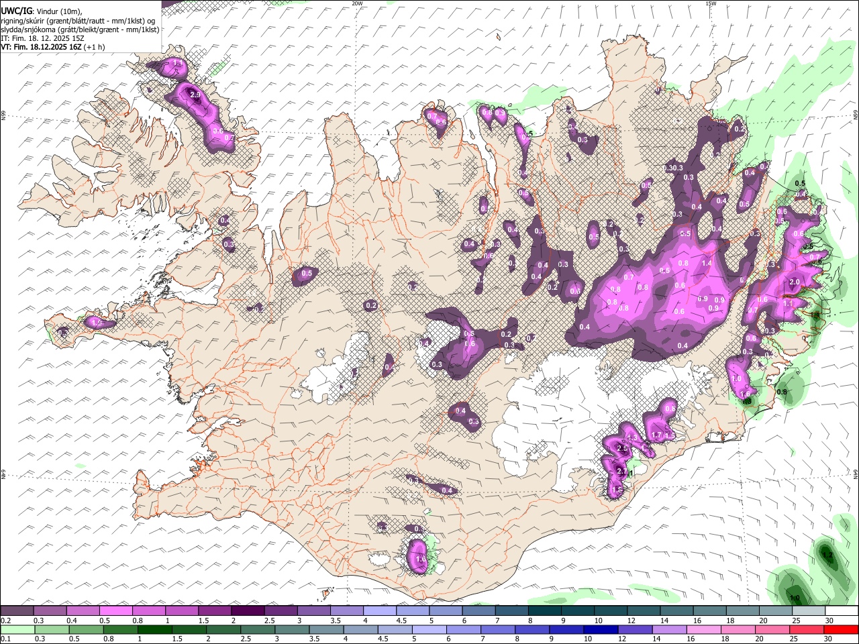Click the '30' label under the upper legend

click(x=829, y=621)
